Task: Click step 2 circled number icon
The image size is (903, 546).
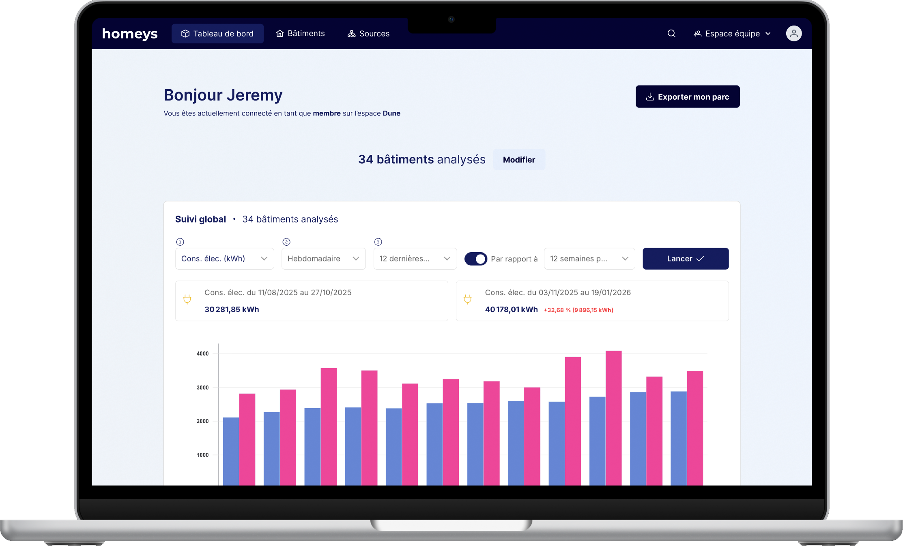Action: coord(286,242)
